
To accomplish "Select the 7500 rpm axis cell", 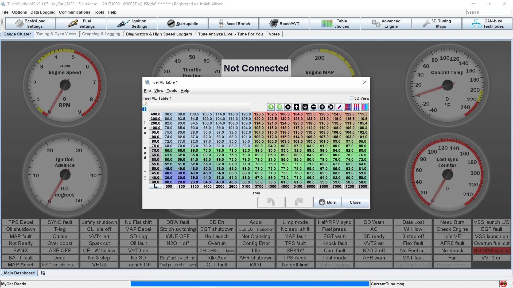I will pos(363,186).
